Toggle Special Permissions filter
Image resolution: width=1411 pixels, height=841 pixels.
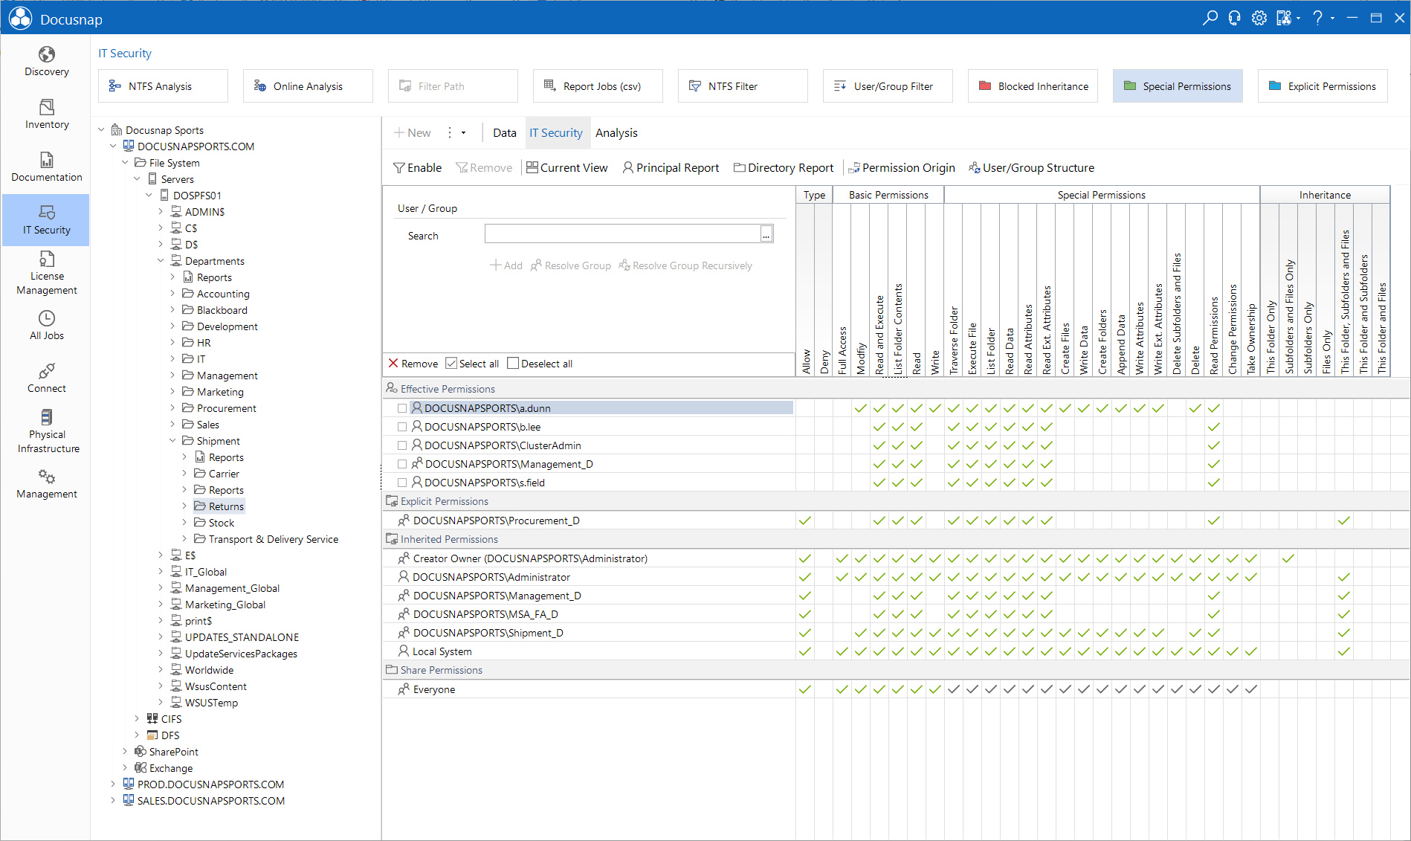1178,86
